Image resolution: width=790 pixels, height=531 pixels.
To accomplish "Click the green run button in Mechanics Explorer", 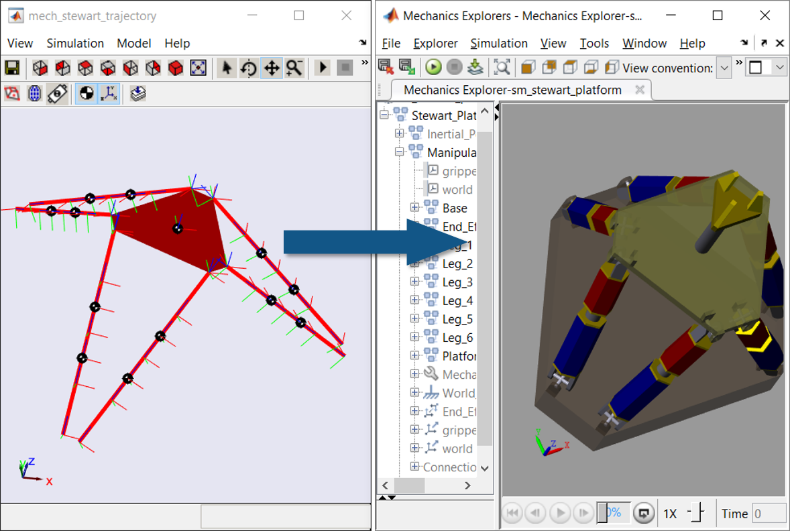I will [x=433, y=67].
